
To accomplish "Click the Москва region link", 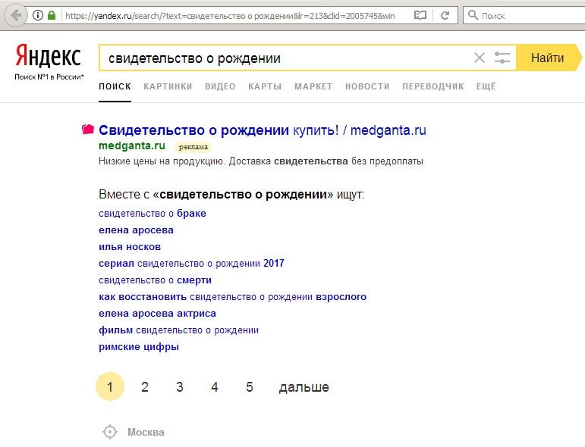I will (x=146, y=432).
